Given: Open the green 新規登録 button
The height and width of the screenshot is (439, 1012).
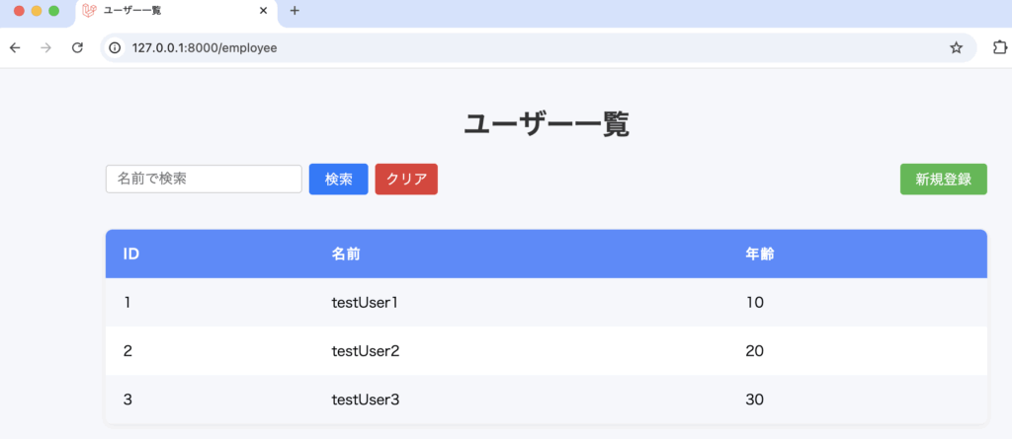Looking at the screenshot, I should pyautogui.click(x=943, y=179).
